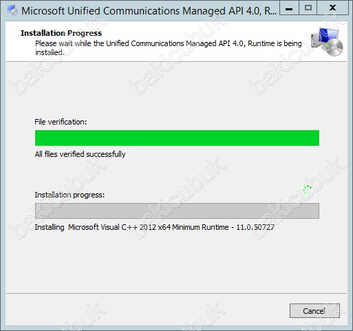Click the green spinning busy indicator
The width and height of the screenshot is (353, 331).
pyautogui.click(x=308, y=189)
